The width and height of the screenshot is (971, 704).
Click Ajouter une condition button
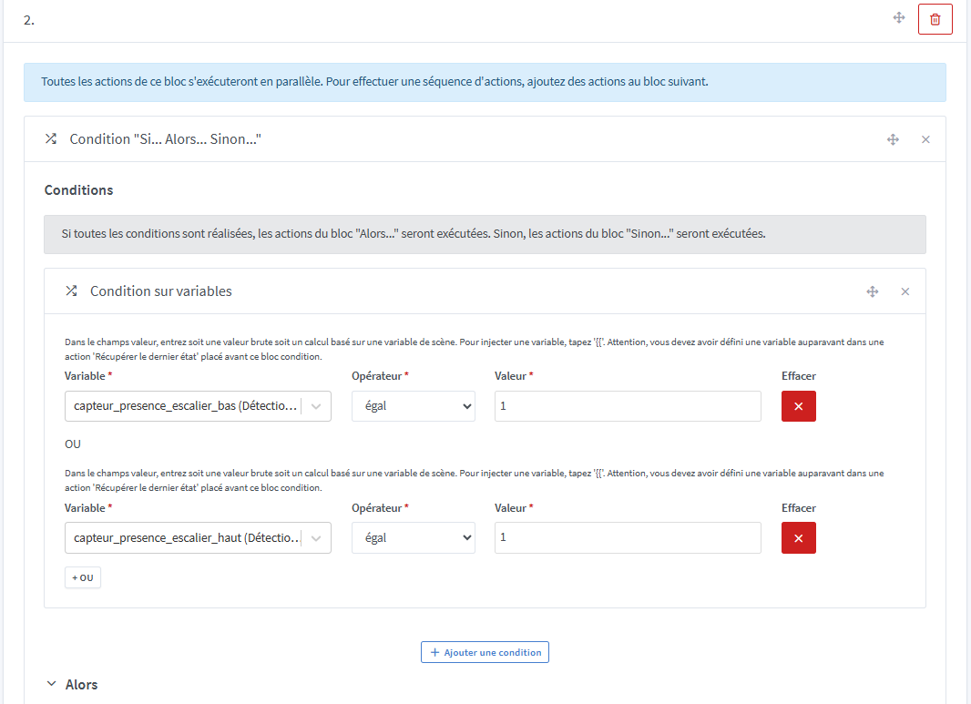click(x=485, y=652)
